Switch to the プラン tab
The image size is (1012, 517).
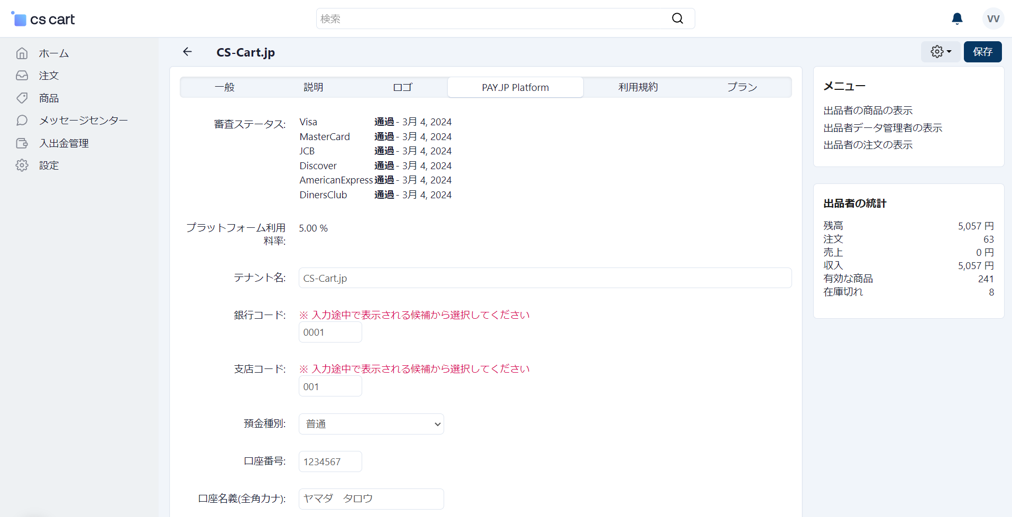(x=742, y=87)
